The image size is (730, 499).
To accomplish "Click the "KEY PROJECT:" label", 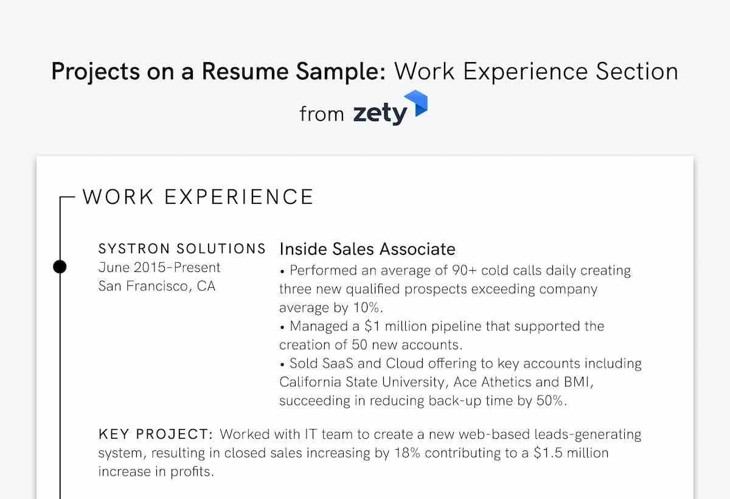I will pyautogui.click(x=156, y=434).
